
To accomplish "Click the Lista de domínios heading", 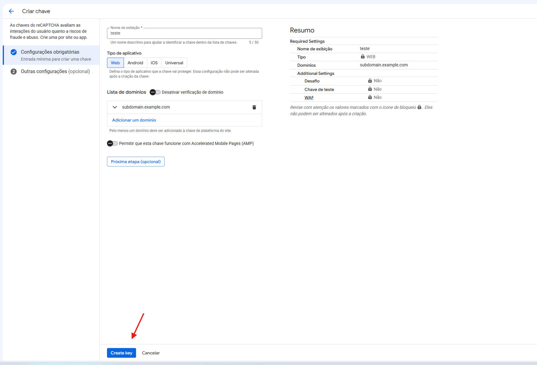I will pos(127,92).
